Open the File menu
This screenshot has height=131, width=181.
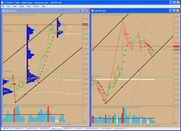pos(3,6)
